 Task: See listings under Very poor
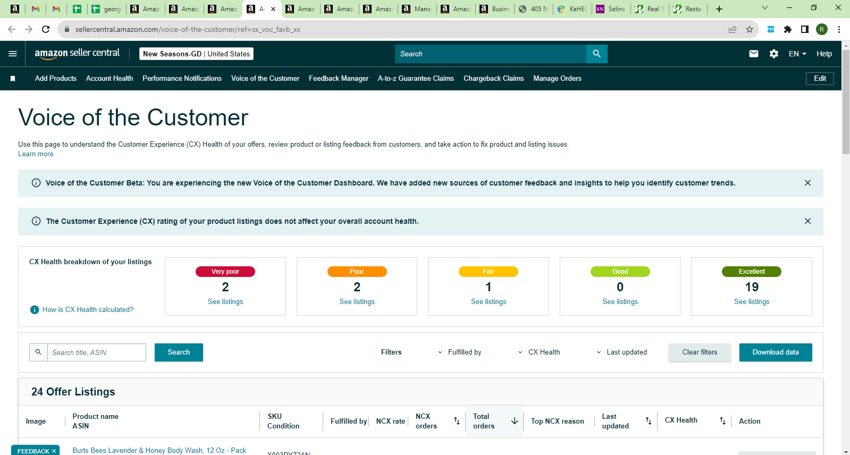[x=225, y=302]
